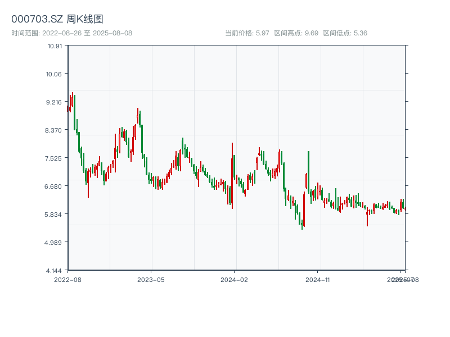
Task: Click the 2024-02 x-axis date label
Action: point(235,279)
